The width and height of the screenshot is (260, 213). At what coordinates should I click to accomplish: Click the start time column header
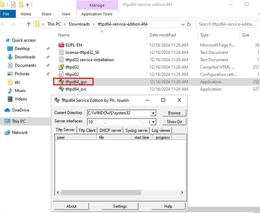point(142,137)
